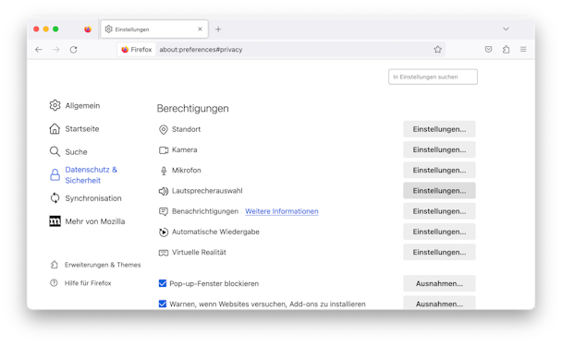Open Ausnahmen for pop-up blocking

(439, 283)
